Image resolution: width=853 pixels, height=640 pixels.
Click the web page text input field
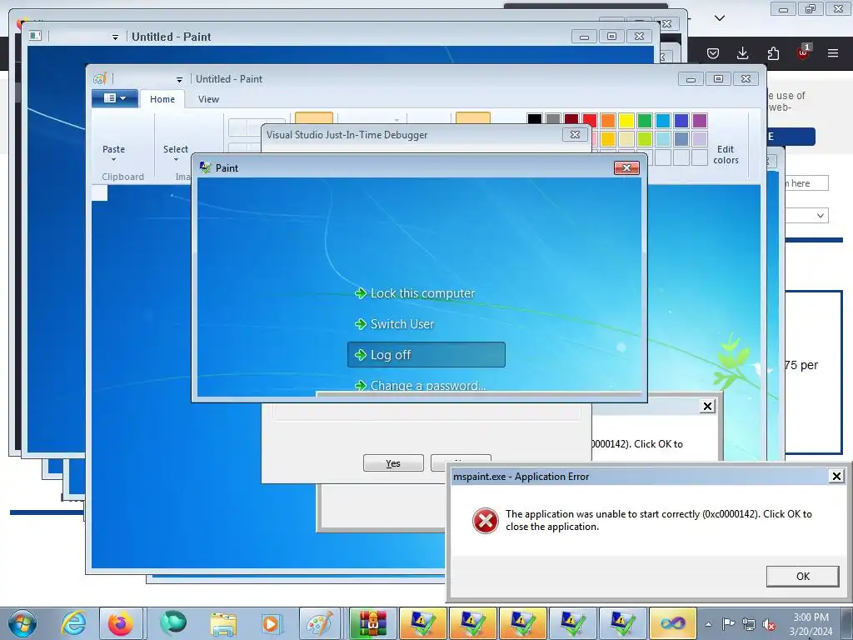806,183
